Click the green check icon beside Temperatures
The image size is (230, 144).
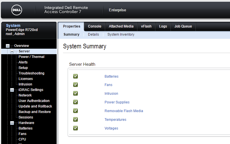coord(76,119)
